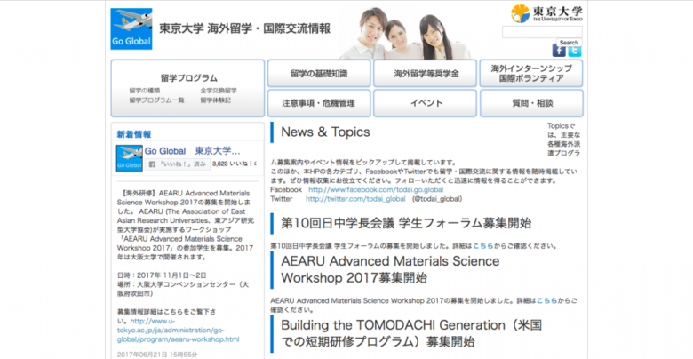Open 海外インターンシップ 国際ボランティア section
The height and width of the screenshot is (359, 693).
(x=531, y=73)
